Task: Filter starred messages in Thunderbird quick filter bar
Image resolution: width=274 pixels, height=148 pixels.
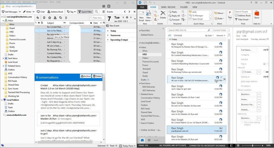Action: [x=44, y=18]
